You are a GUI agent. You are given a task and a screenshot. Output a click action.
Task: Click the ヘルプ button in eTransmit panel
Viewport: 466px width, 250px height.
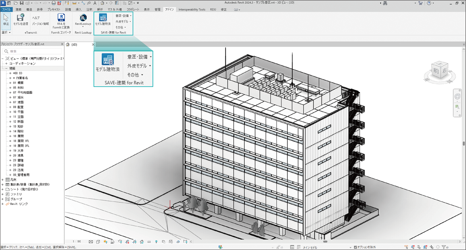pyautogui.click(x=36, y=18)
